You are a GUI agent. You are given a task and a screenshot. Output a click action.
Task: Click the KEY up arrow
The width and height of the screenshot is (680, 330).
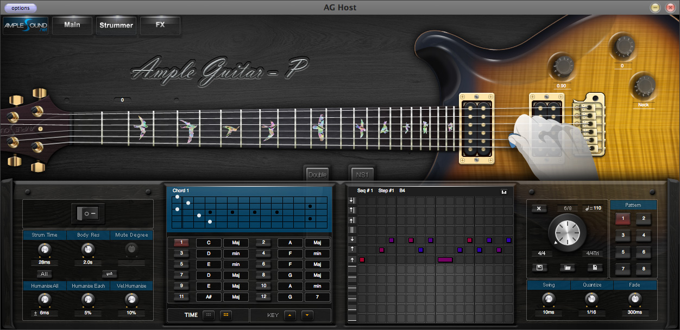click(290, 315)
